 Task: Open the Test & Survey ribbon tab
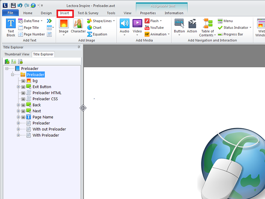click(x=88, y=13)
